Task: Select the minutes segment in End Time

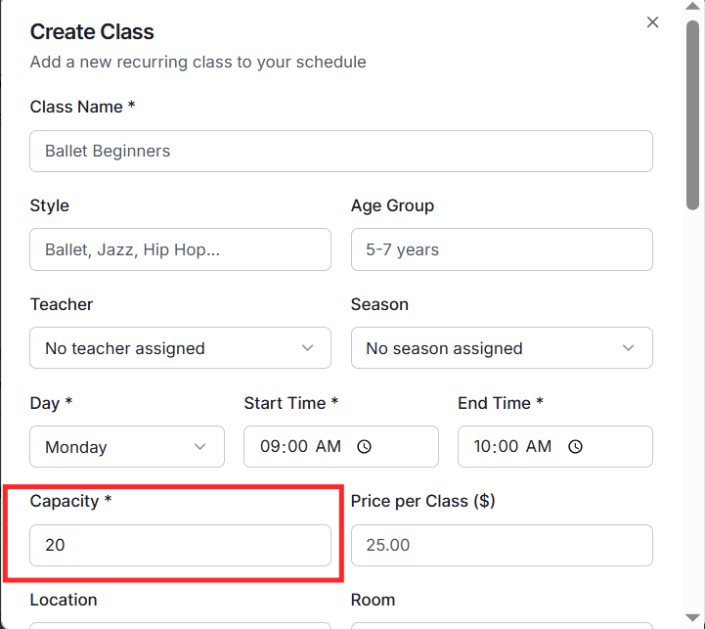Action: pyautogui.click(x=509, y=447)
